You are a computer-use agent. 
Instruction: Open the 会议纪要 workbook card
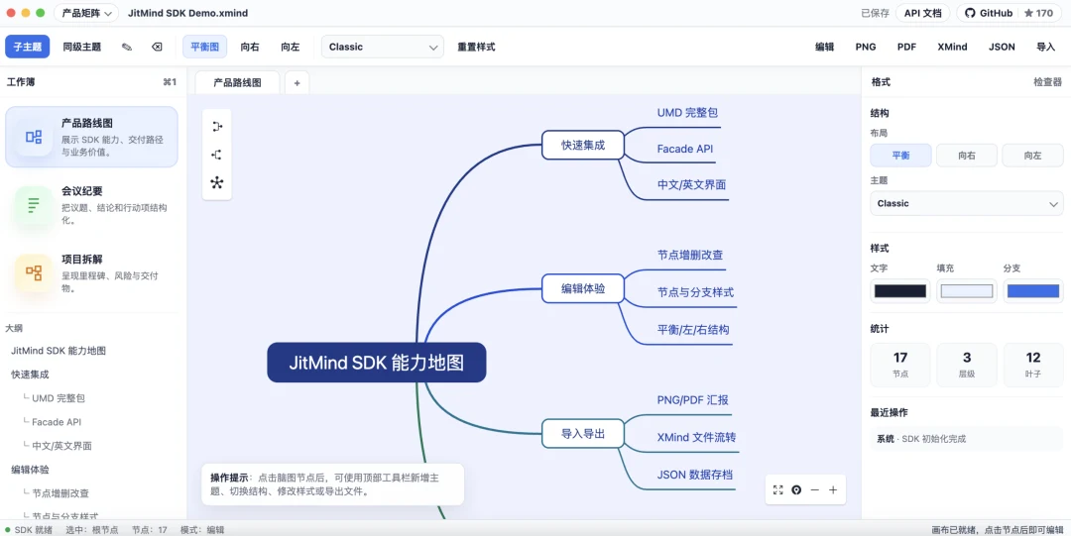pos(91,205)
